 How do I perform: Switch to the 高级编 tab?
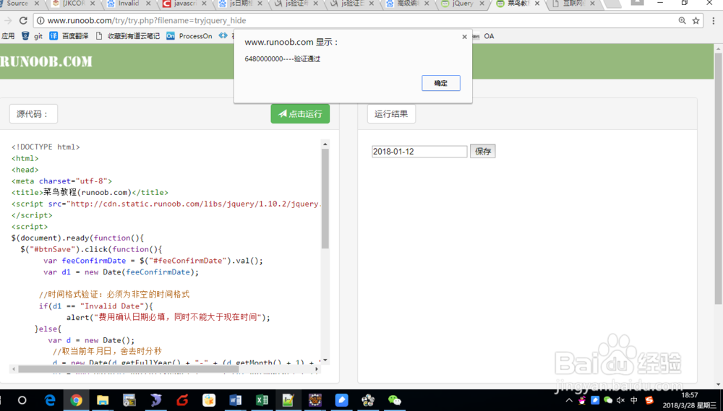point(407,3)
